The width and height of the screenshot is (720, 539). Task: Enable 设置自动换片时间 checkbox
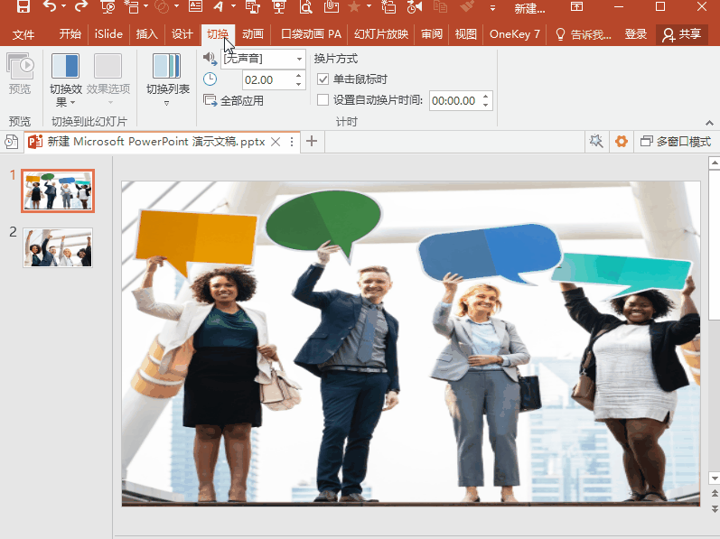(323, 100)
